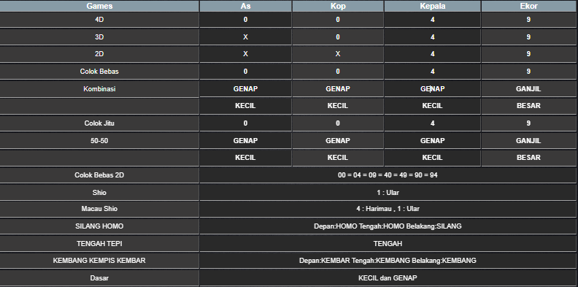Click the "Kop" column header
This screenshot has width=578, height=287.
coord(338,6)
